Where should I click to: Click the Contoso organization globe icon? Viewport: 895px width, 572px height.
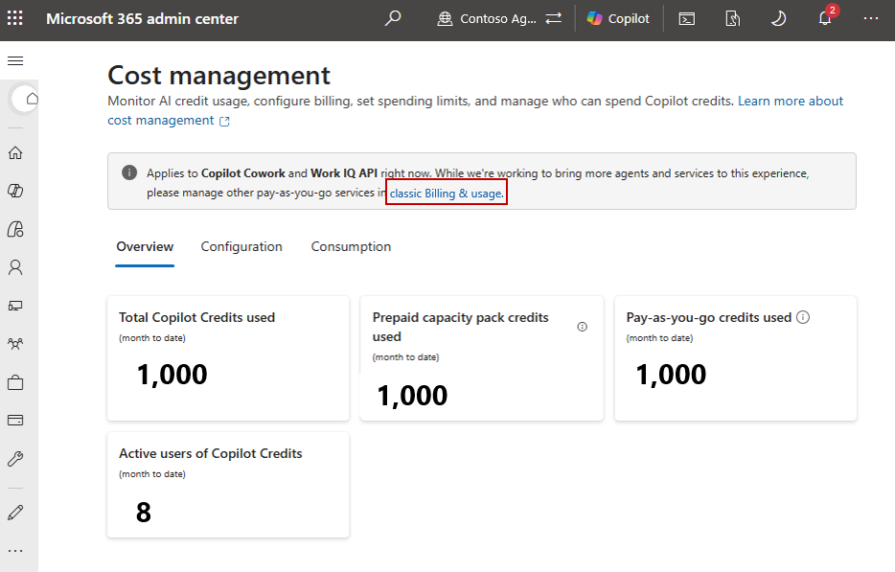pyautogui.click(x=445, y=19)
